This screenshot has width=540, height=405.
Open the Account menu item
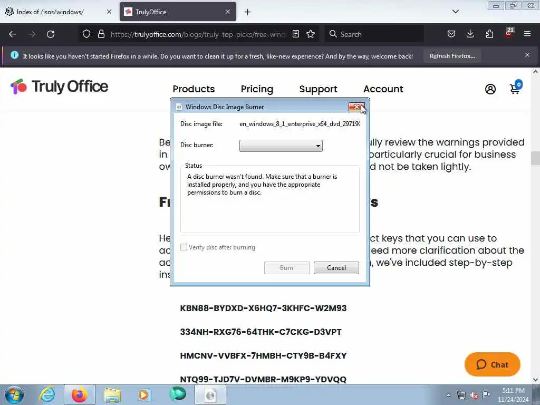pos(383,89)
